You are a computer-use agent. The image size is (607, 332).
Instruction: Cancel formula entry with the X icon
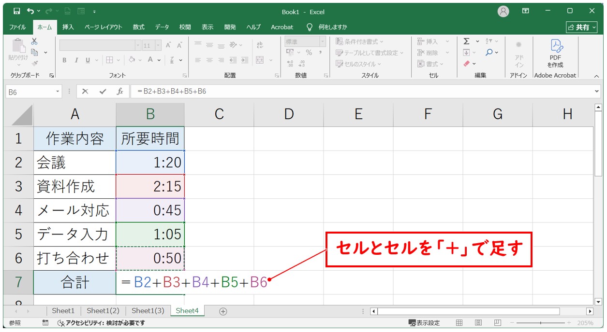pyautogui.click(x=85, y=91)
